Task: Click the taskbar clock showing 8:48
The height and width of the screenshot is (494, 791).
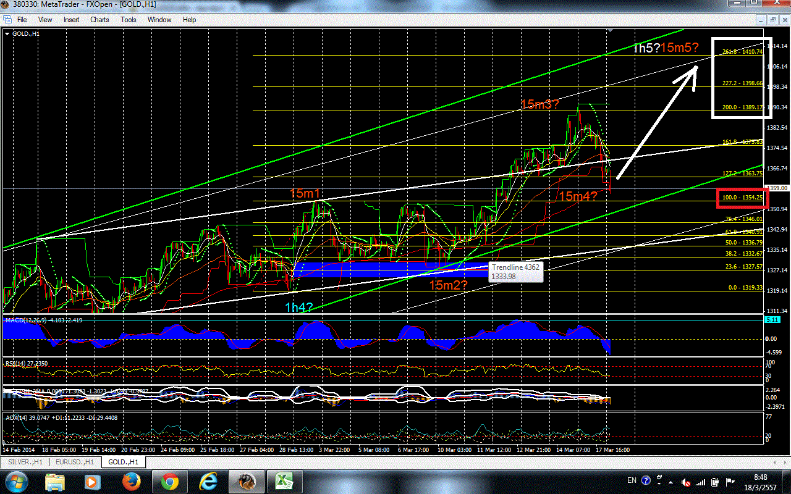Action: 761,481
